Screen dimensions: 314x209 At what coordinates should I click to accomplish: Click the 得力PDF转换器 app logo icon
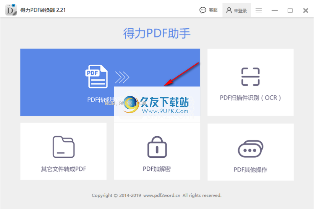tap(11, 10)
